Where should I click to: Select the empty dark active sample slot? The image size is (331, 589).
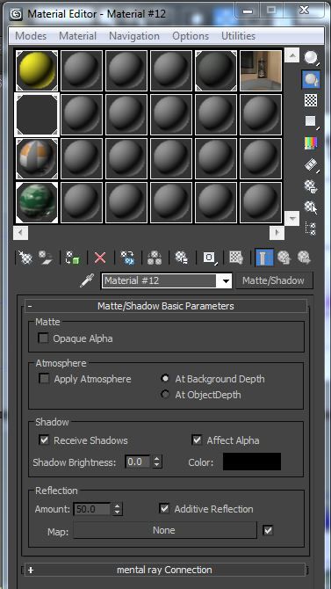[37, 115]
